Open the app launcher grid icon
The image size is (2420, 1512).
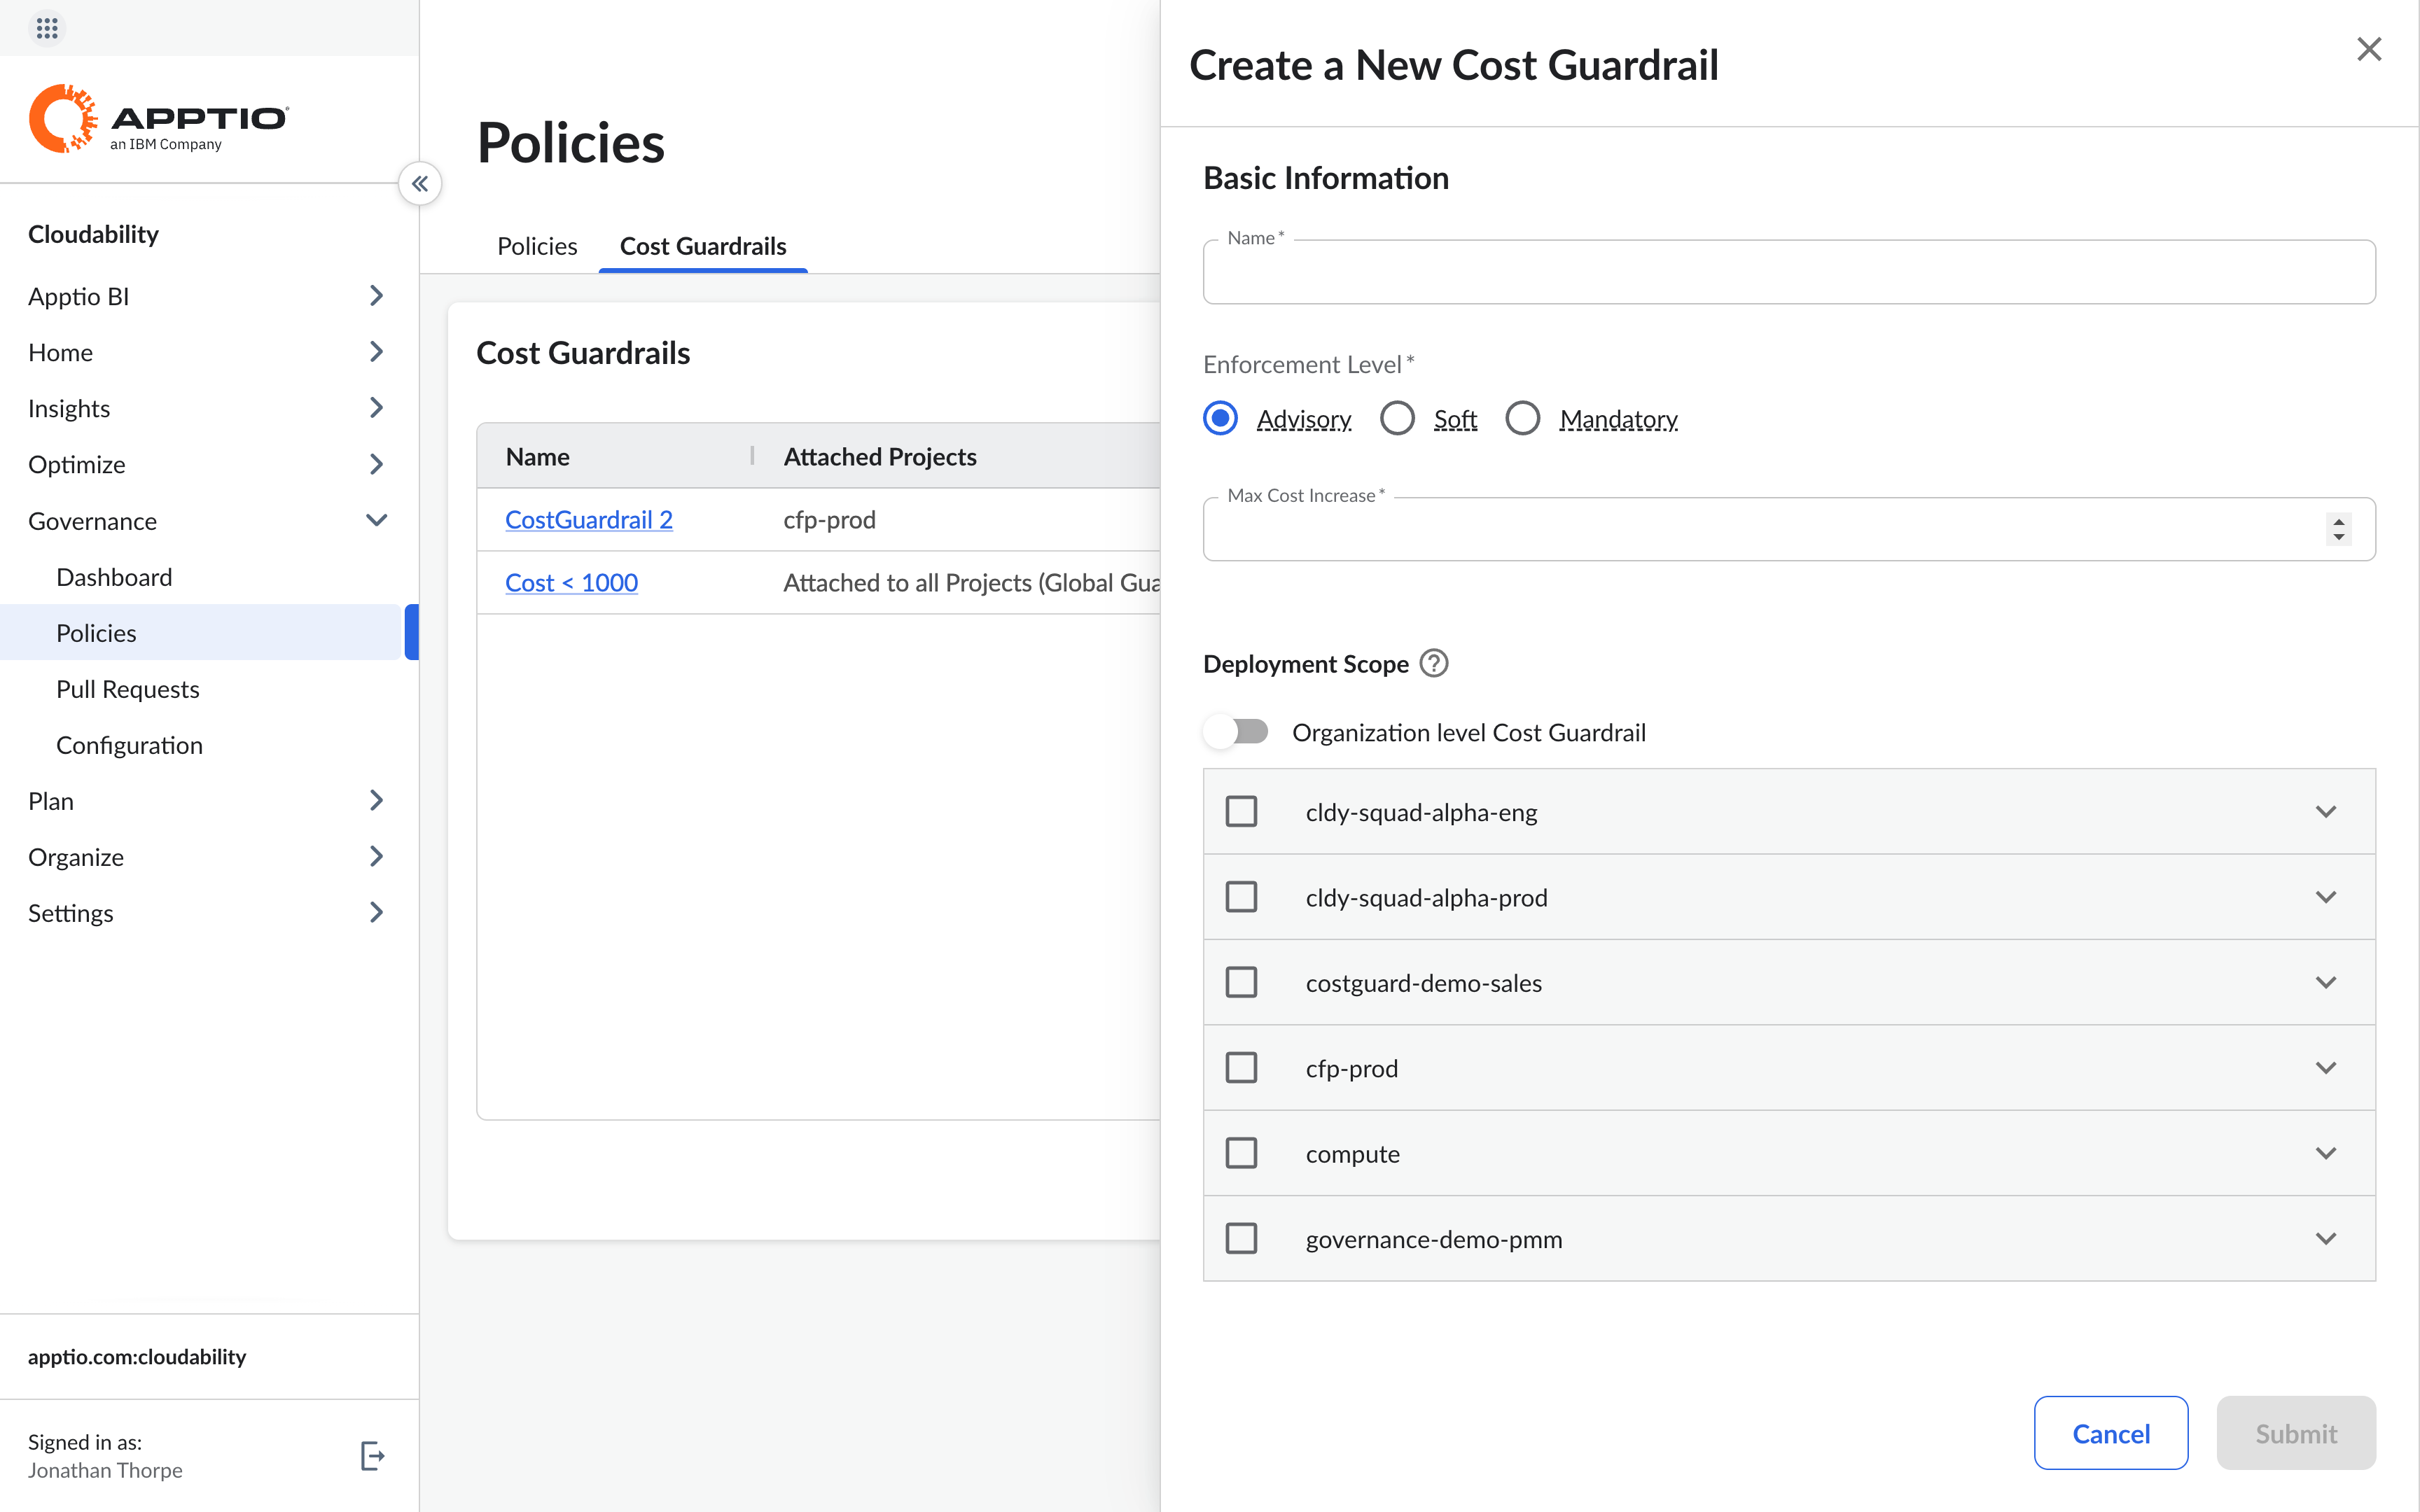[x=47, y=27]
